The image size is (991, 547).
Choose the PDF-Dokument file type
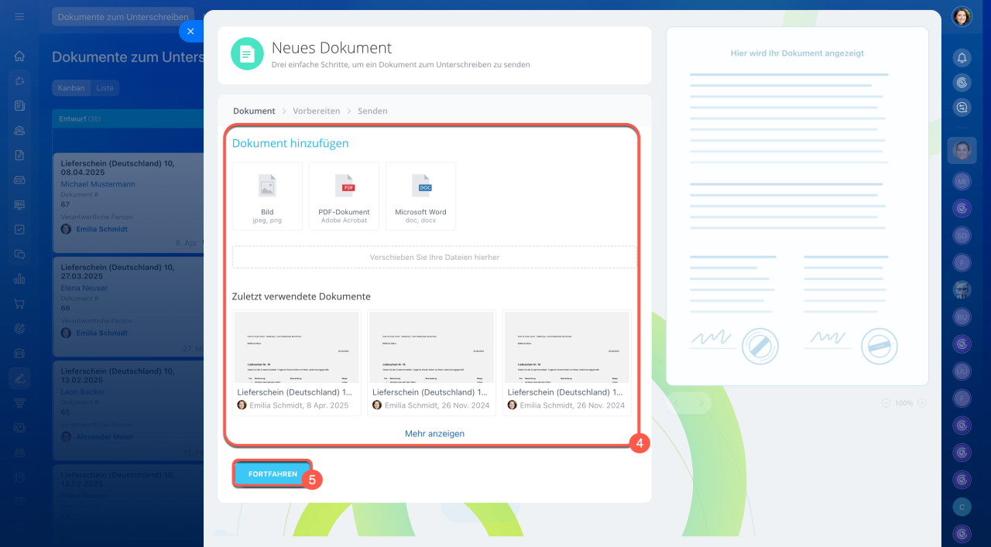(344, 196)
